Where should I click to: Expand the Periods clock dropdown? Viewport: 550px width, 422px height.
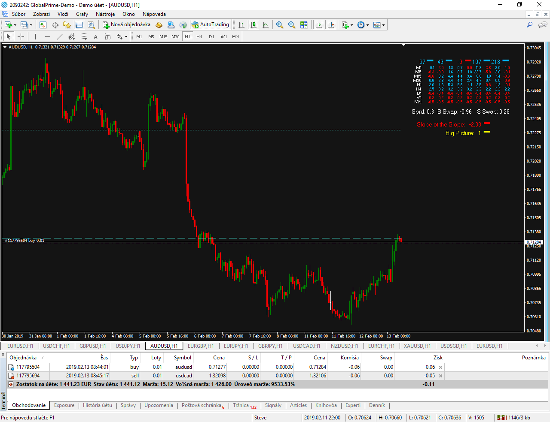367,25
